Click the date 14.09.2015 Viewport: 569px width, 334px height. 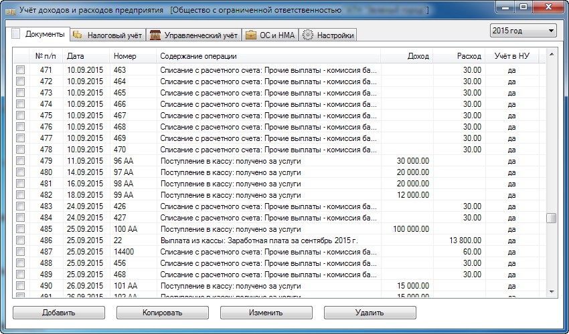(x=85, y=172)
